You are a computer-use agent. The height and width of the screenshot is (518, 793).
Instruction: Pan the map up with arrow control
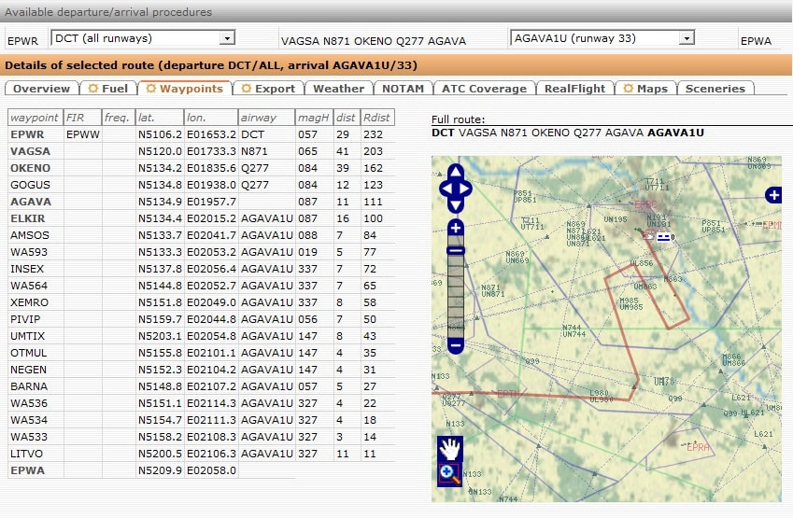pyautogui.click(x=456, y=174)
